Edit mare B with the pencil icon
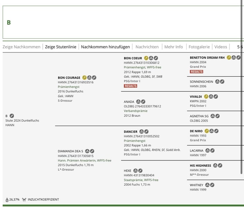This screenshot has height=207, width=244. 12,116
